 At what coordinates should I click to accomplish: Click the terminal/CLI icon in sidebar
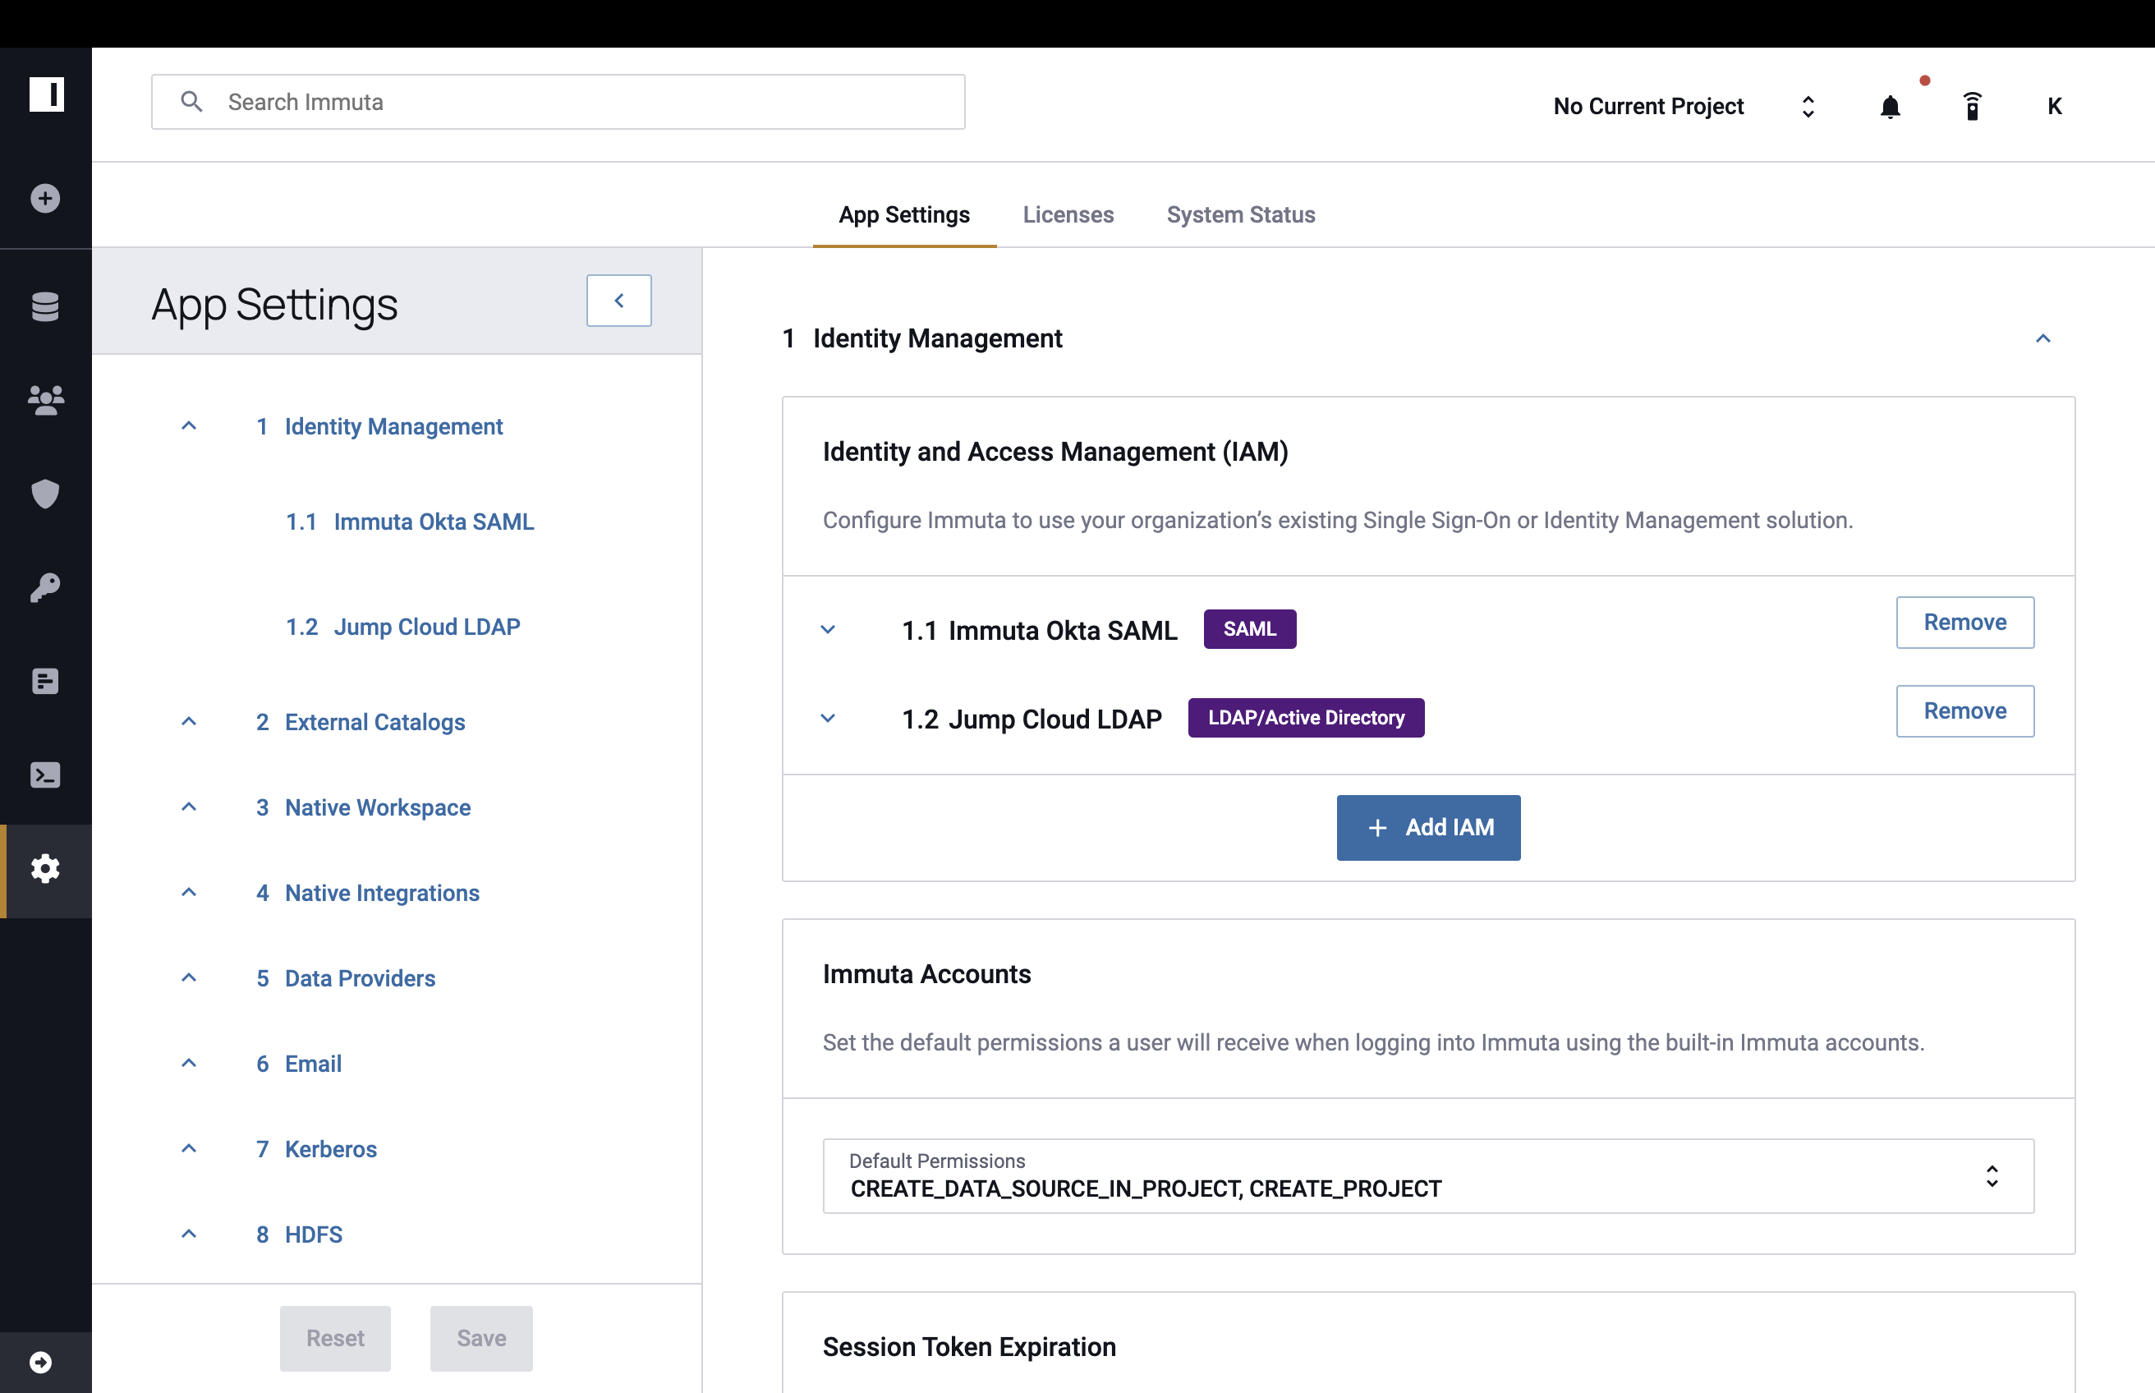45,773
